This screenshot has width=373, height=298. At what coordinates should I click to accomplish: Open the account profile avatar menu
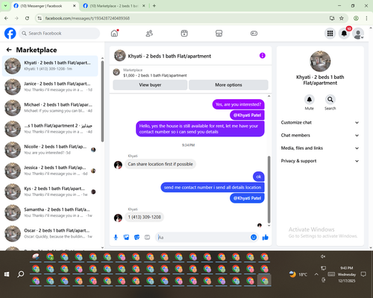click(358, 34)
